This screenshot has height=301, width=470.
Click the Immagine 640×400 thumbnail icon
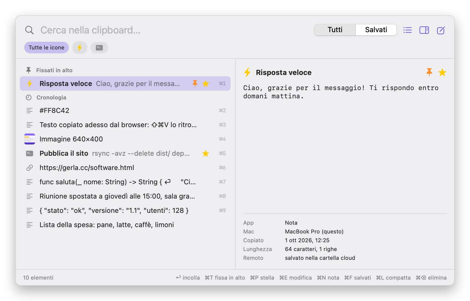tap(30, 139)
